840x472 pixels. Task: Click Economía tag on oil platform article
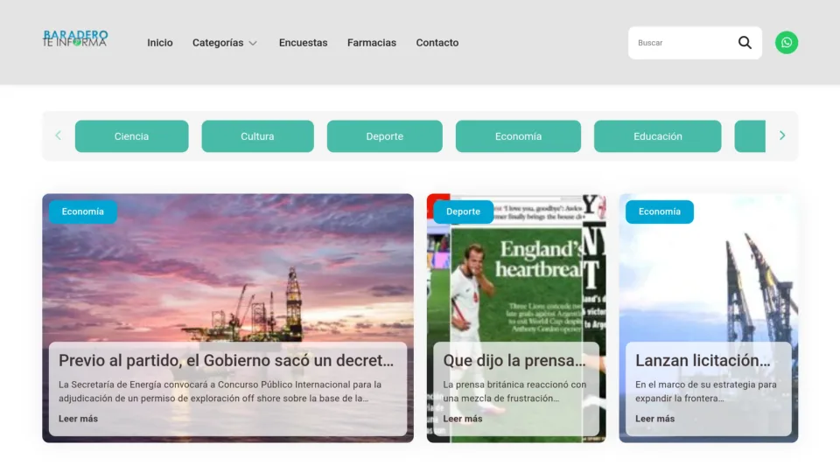(82, 212)
